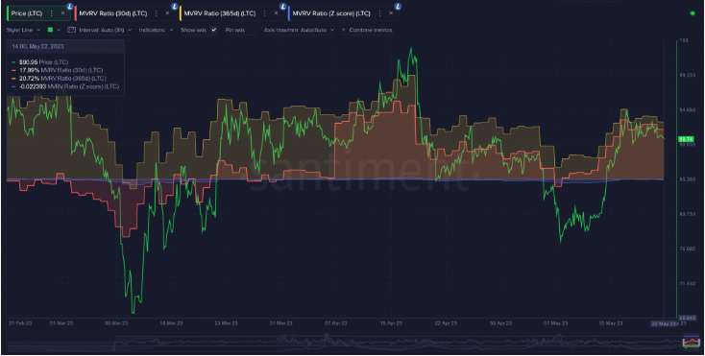Toggle the Show axis checkbox

coord(214,30)
